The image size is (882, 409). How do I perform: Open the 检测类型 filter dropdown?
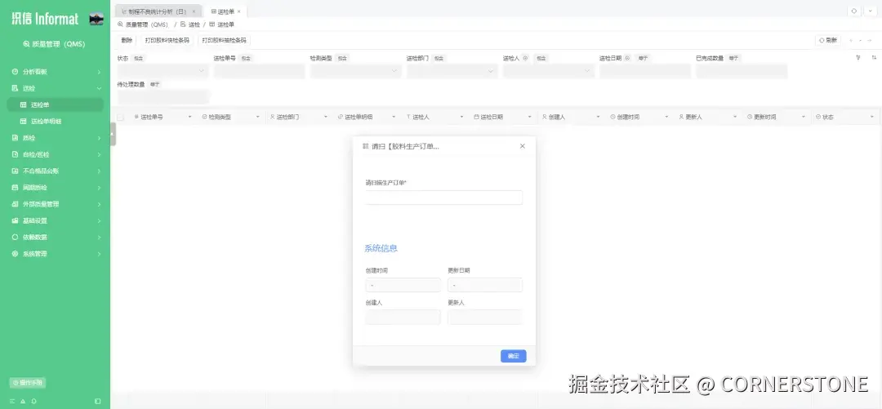(x=355, y=72)
